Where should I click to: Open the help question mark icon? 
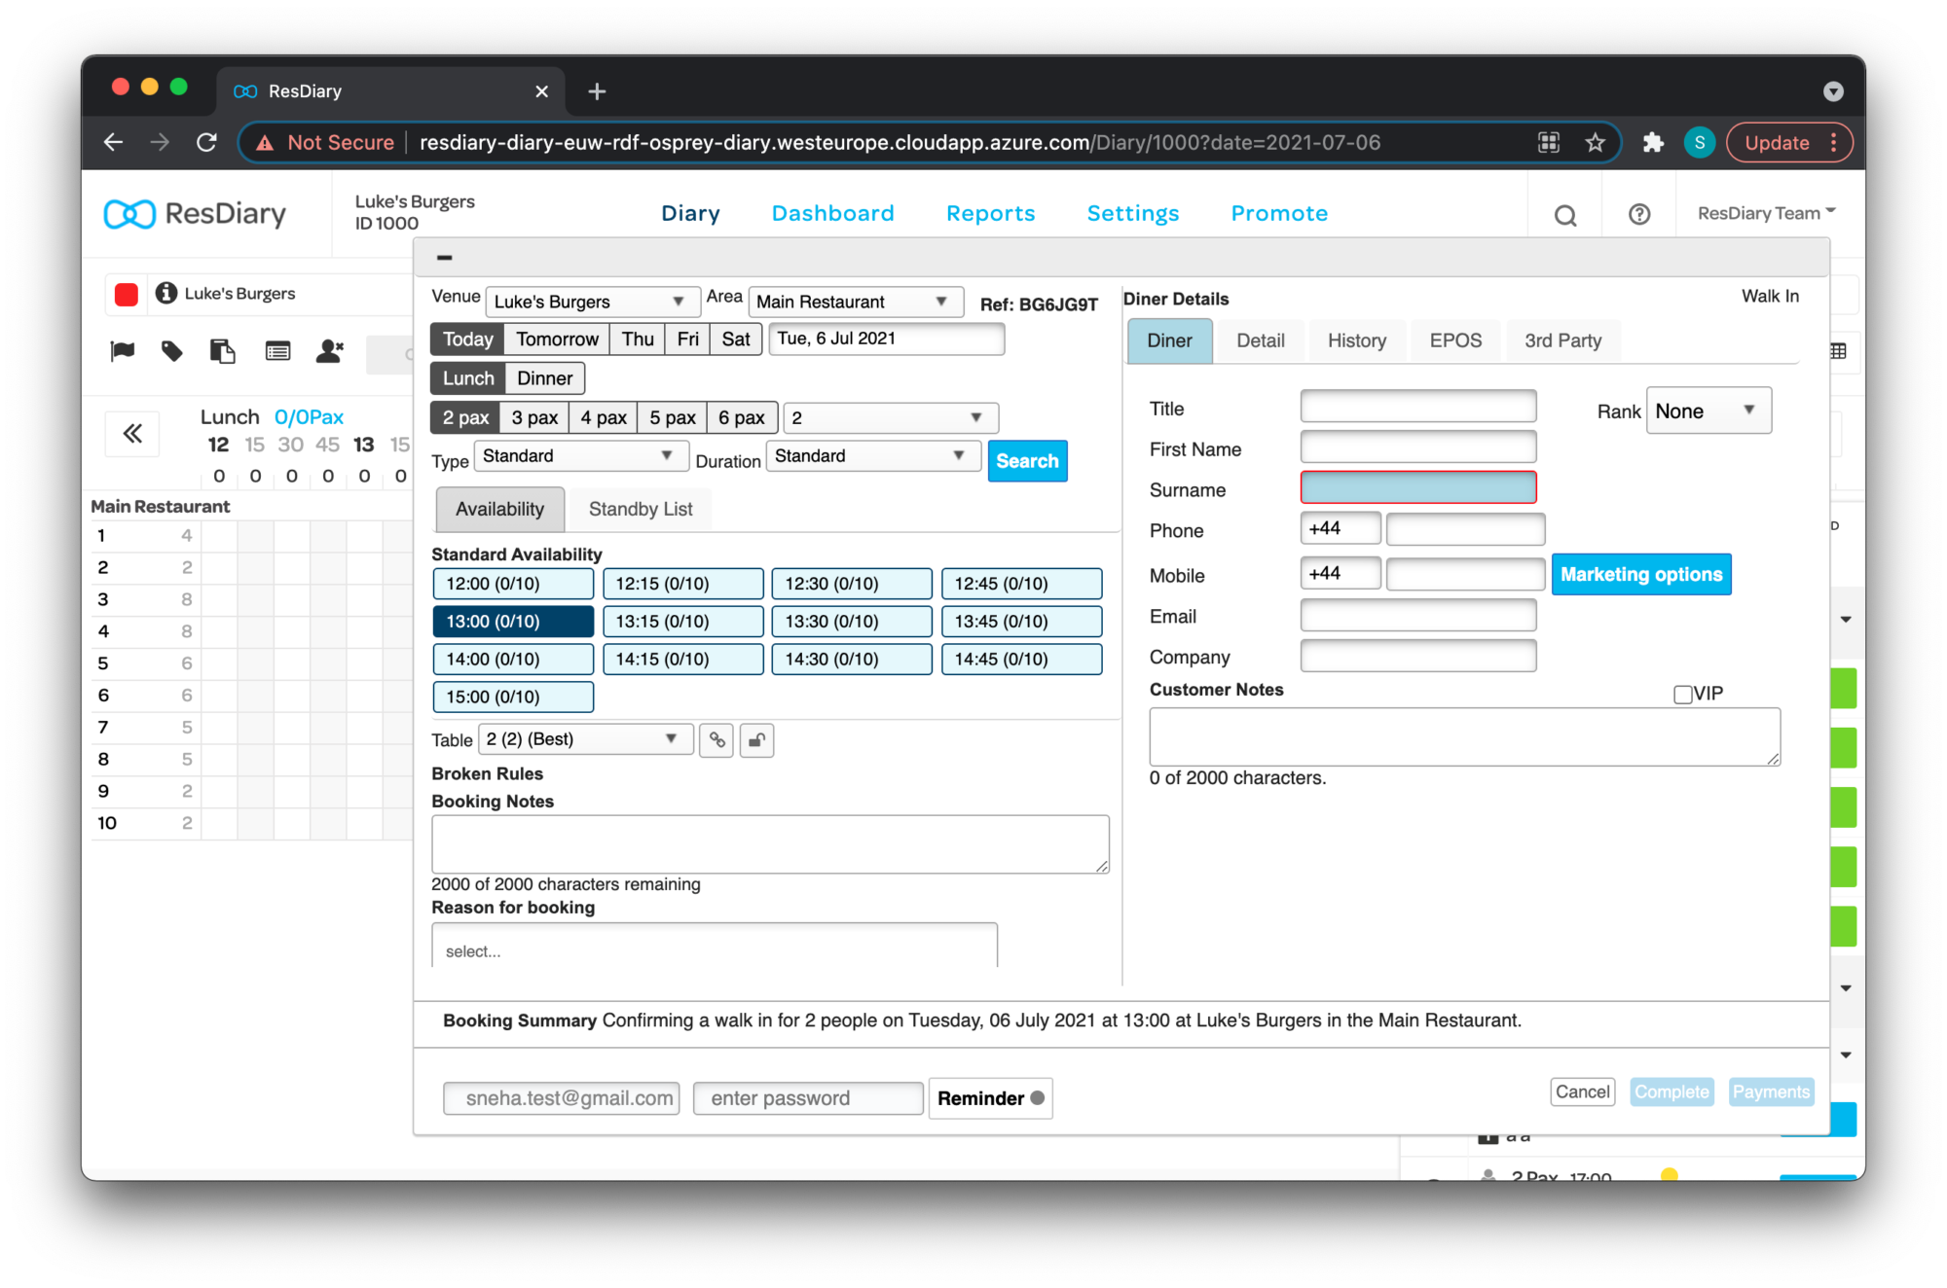point(1639,214)
